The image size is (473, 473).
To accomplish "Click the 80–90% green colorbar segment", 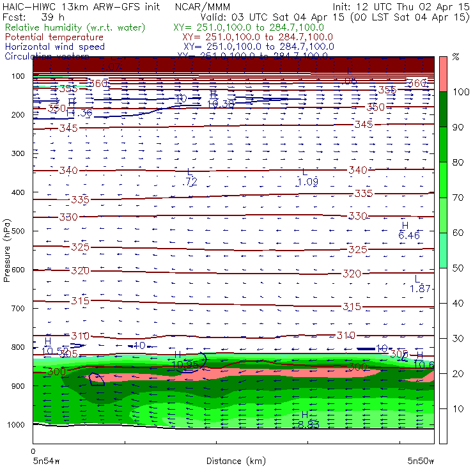I will tap(443, 144).
